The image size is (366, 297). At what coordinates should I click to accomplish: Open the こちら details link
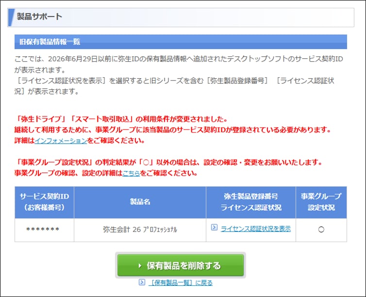(x=131, y=173)
